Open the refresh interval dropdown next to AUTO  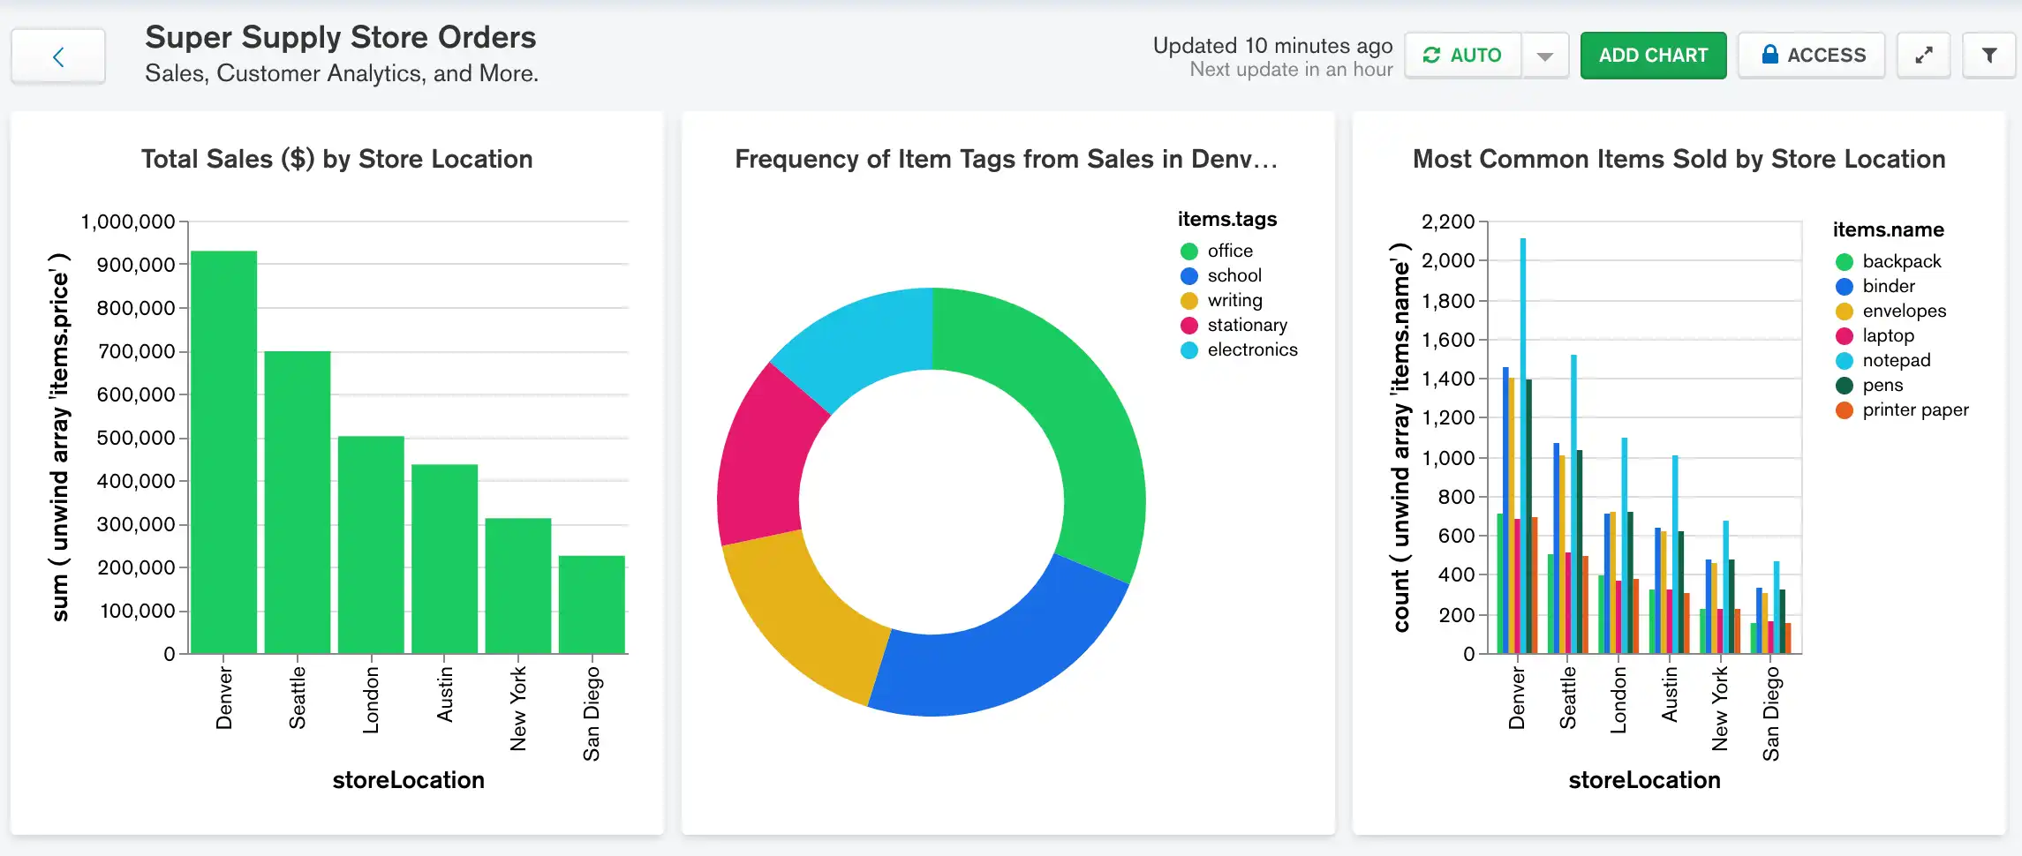(x=1545, y=55)
